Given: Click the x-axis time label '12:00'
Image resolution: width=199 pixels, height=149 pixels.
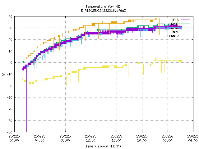Looking at the screenshot, I should point(90,140).
